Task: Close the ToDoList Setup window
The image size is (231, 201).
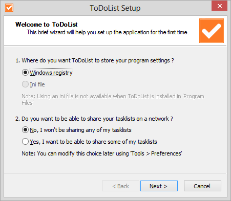Action: click(x=219, y=6)
